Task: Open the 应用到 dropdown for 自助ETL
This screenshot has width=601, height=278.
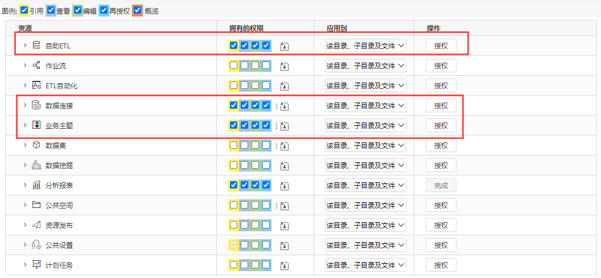Action: pyautogui.click(x=365, y=46)
